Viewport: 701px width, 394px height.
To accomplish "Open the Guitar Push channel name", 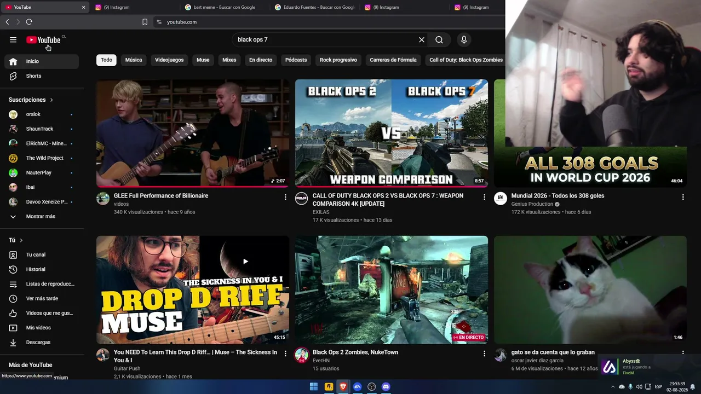I will coord(127,369).
